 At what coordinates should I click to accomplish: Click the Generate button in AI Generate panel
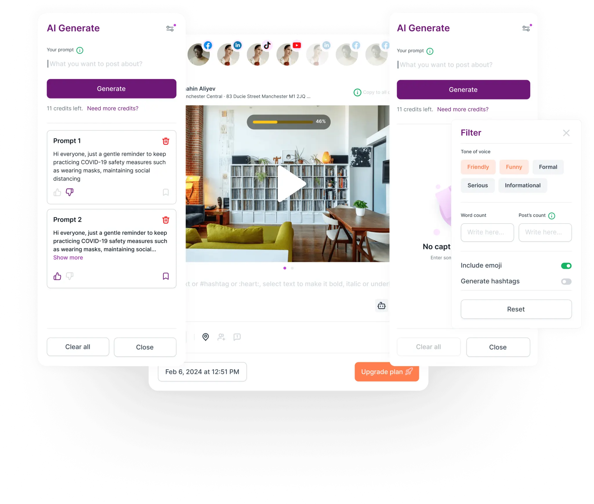(111, 88)
